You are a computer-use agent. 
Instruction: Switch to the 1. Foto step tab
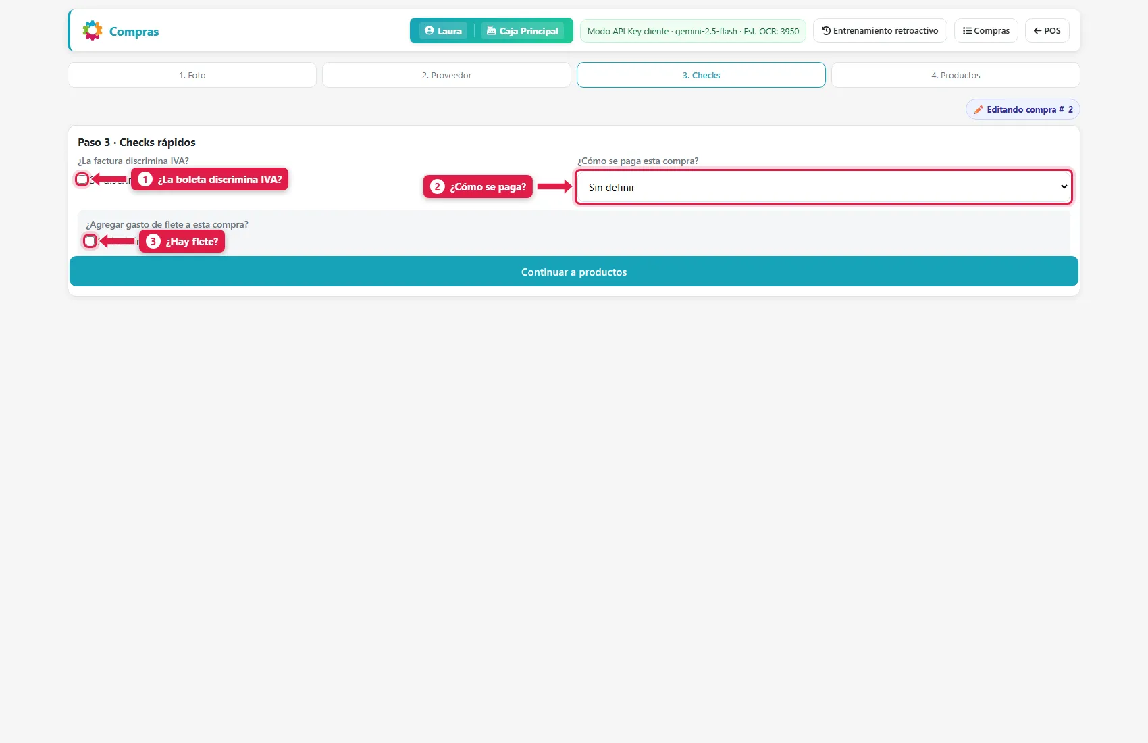(x=192, y=75)
